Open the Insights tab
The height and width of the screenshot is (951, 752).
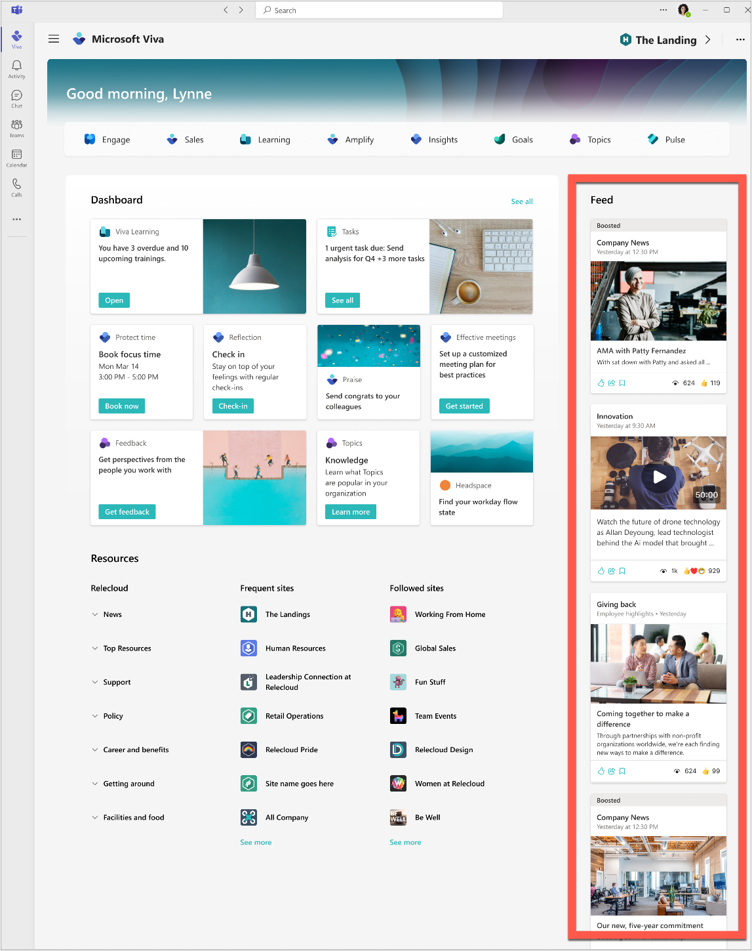pyautogui.click(x=434, y=139)
